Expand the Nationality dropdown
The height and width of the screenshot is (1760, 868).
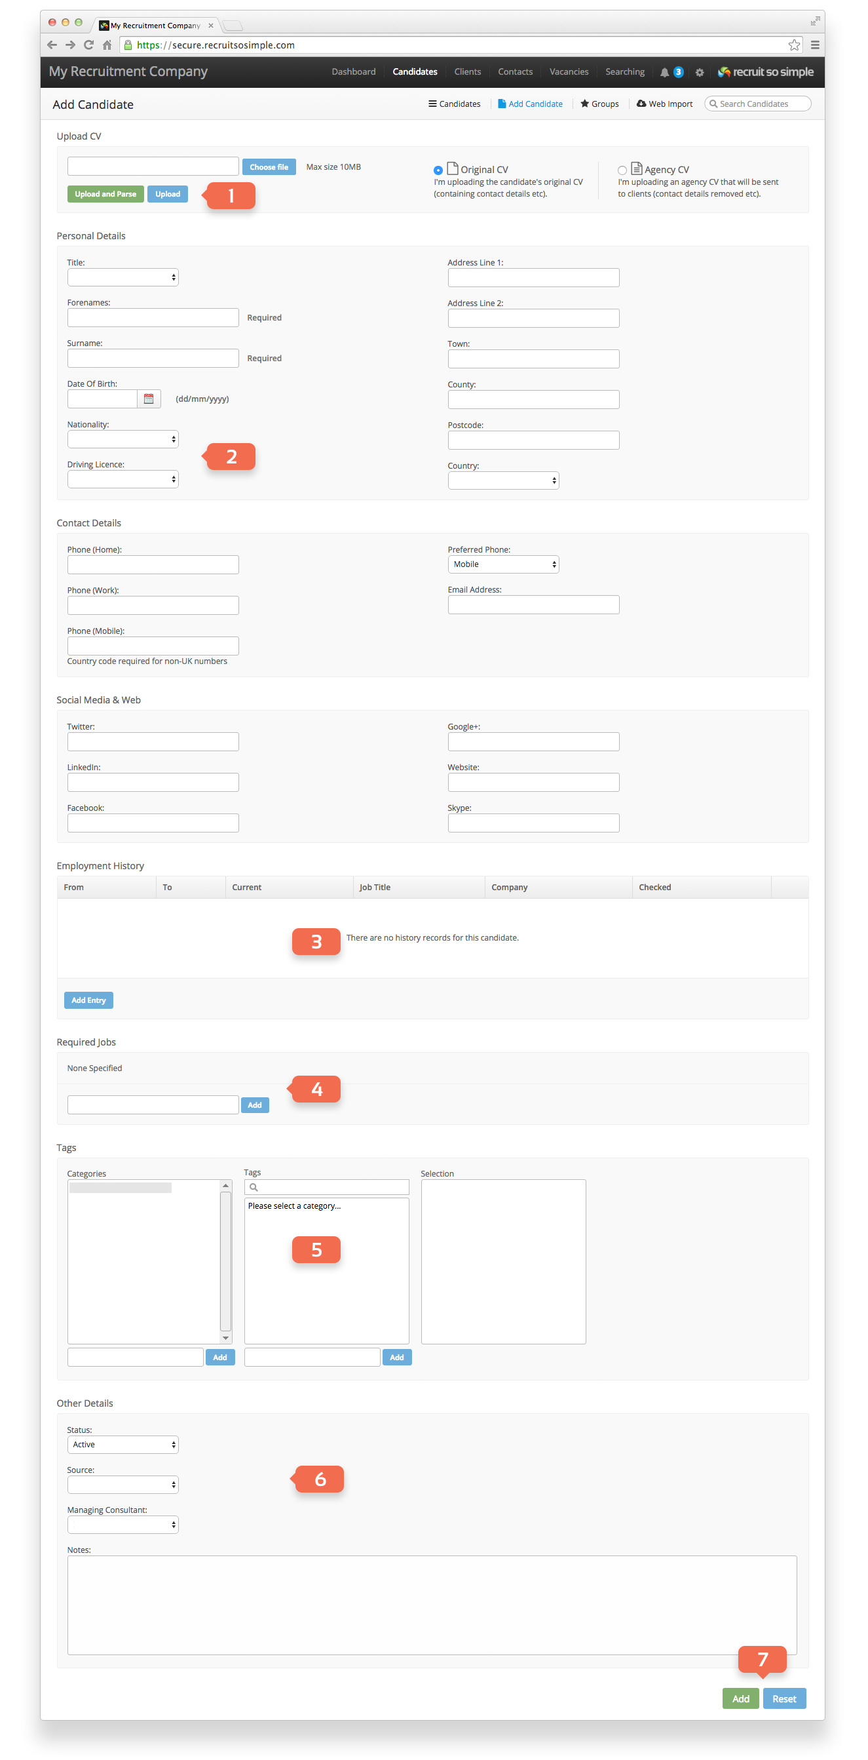[123, 439]
